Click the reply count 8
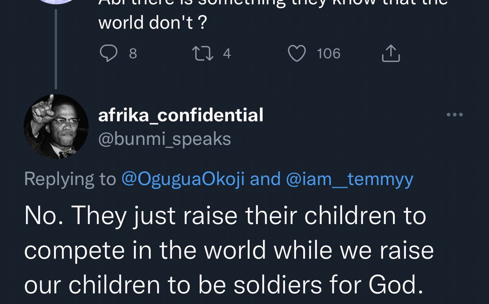Screen dimensions: 489x304 [x=133, y=54]
